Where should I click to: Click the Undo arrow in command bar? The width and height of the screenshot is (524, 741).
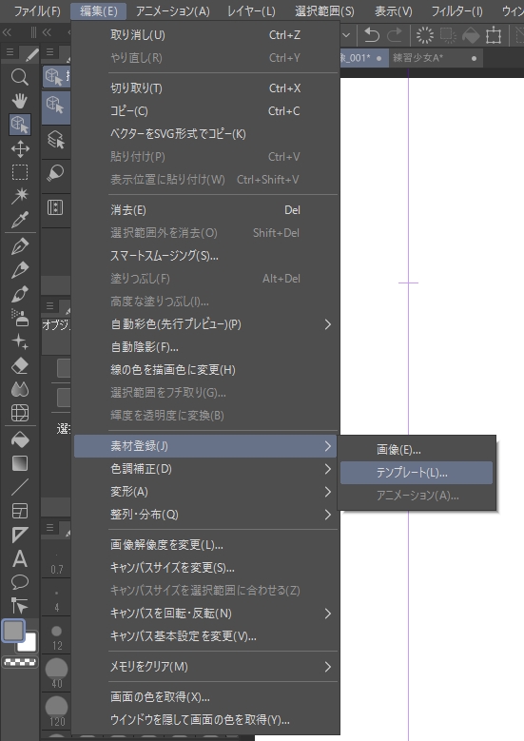(372, 35)
